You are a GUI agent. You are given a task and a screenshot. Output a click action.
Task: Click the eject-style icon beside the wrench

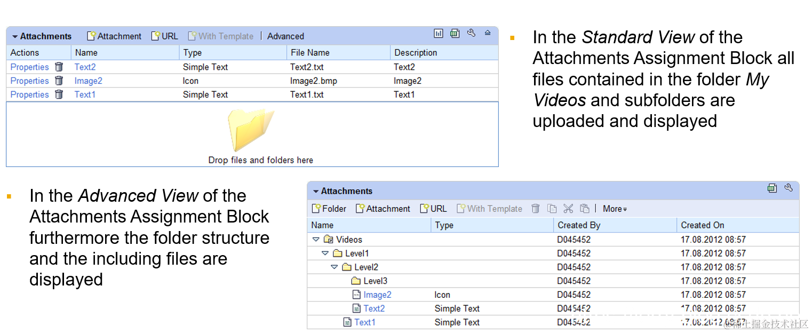(x=488, y=33)
